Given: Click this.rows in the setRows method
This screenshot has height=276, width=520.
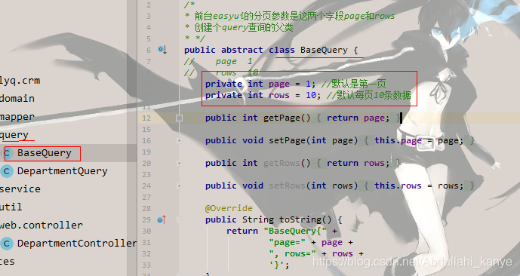Looking at the screenshot, I should pos(398,186).
